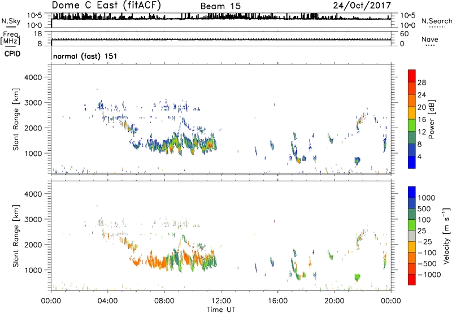Viewport: 452px width, 313px height.
Task: Click the "N.Sky" legend label
Action: pos(11,21)
